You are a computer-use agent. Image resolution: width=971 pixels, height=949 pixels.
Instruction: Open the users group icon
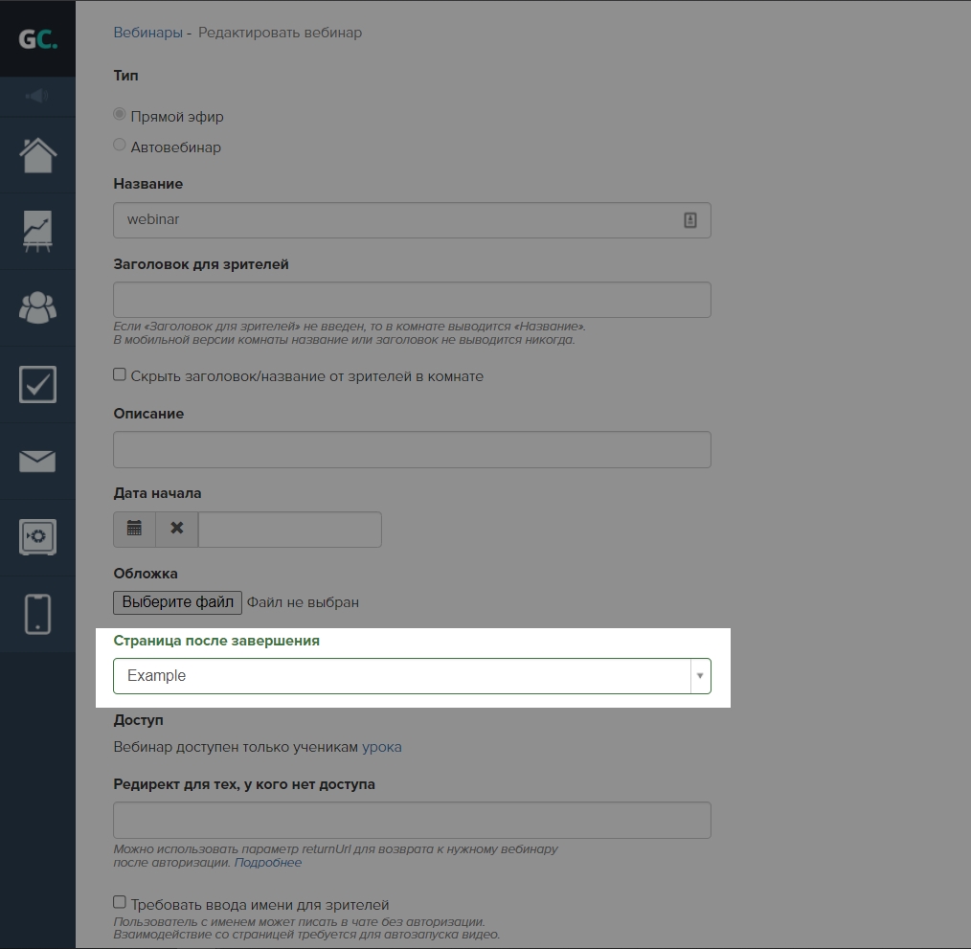tap(37, 307)
